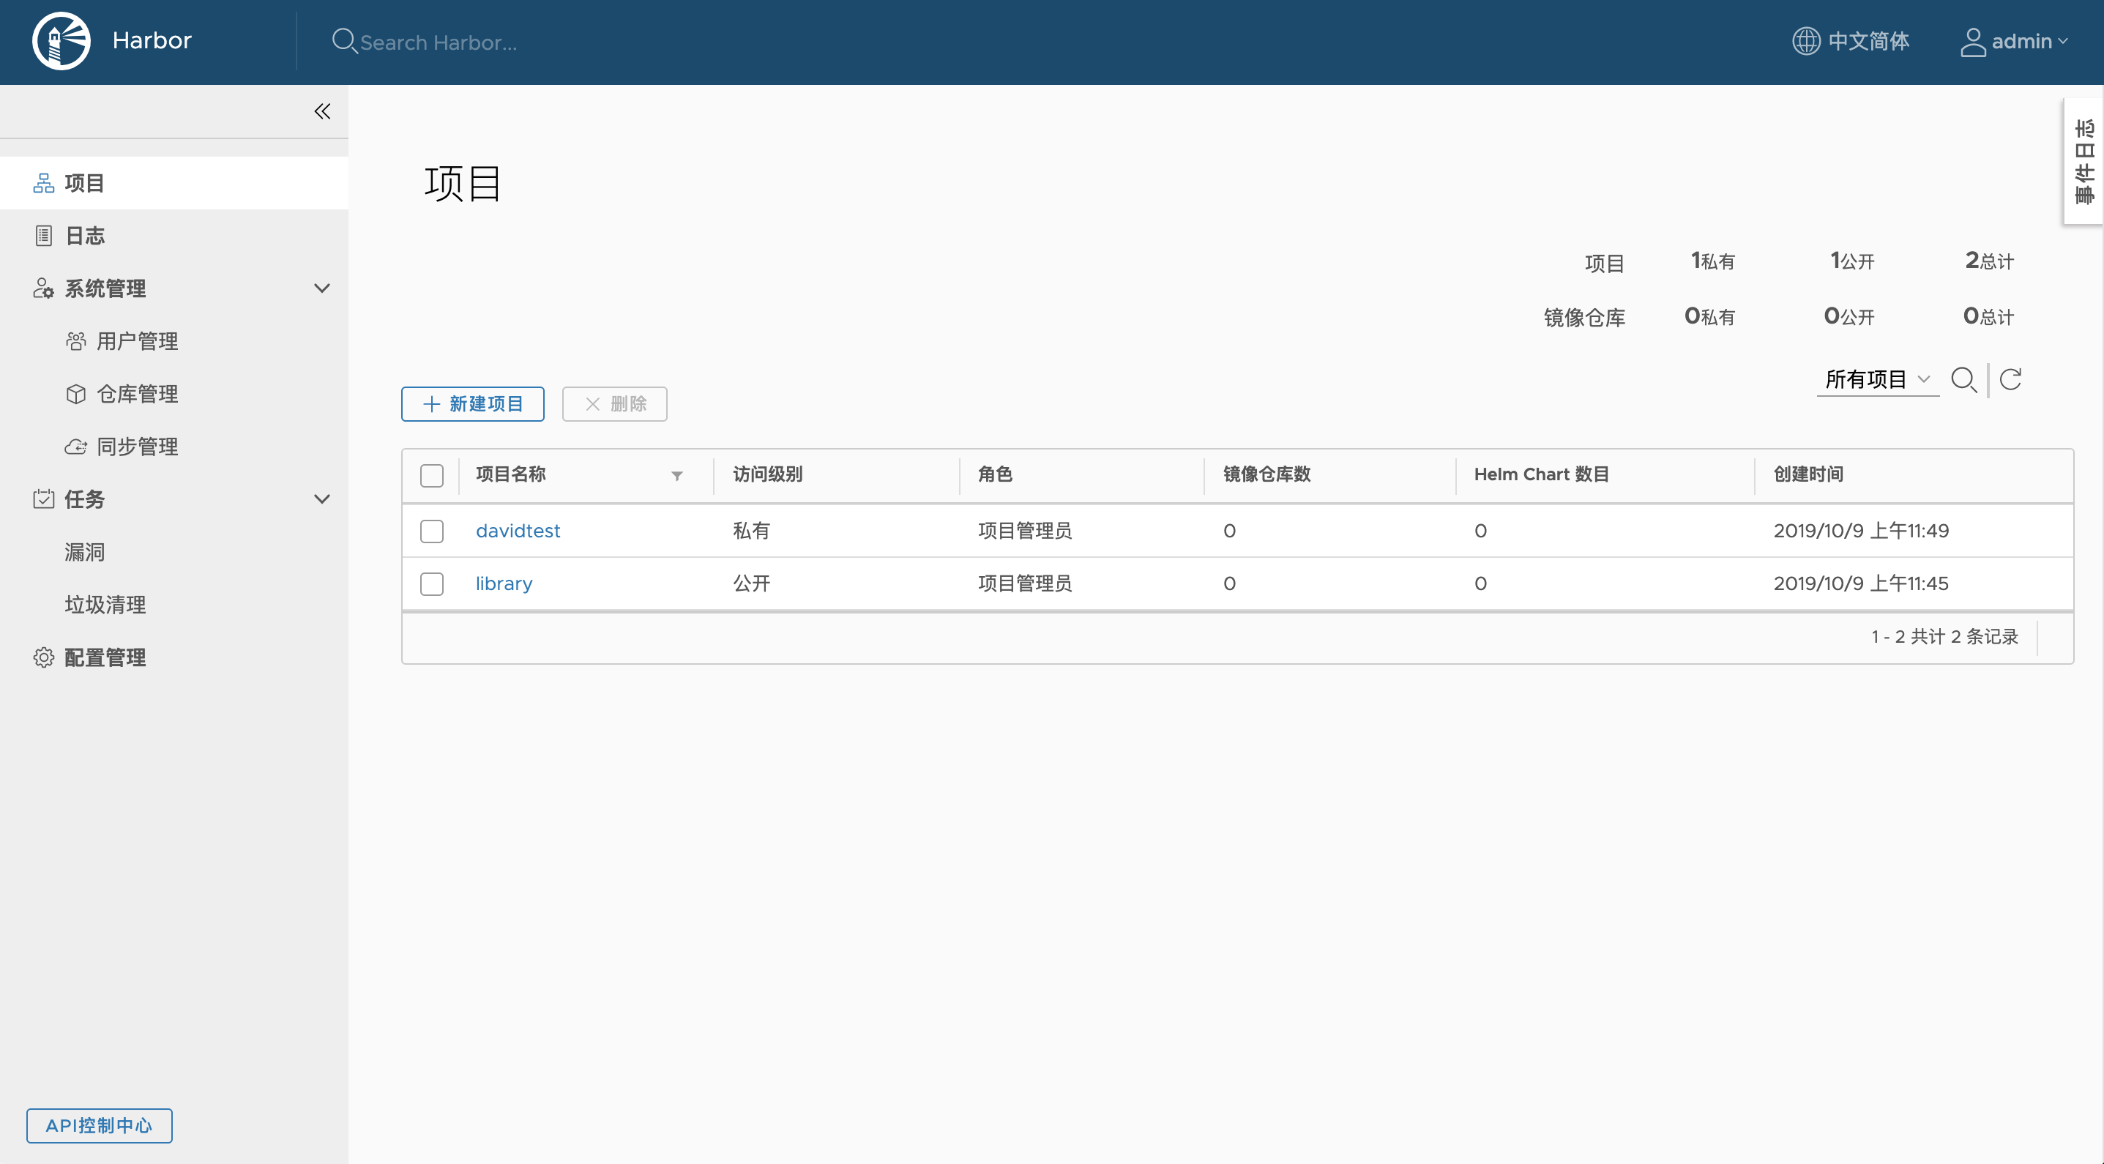Check the davidtest project checkbox

point(432,531)
